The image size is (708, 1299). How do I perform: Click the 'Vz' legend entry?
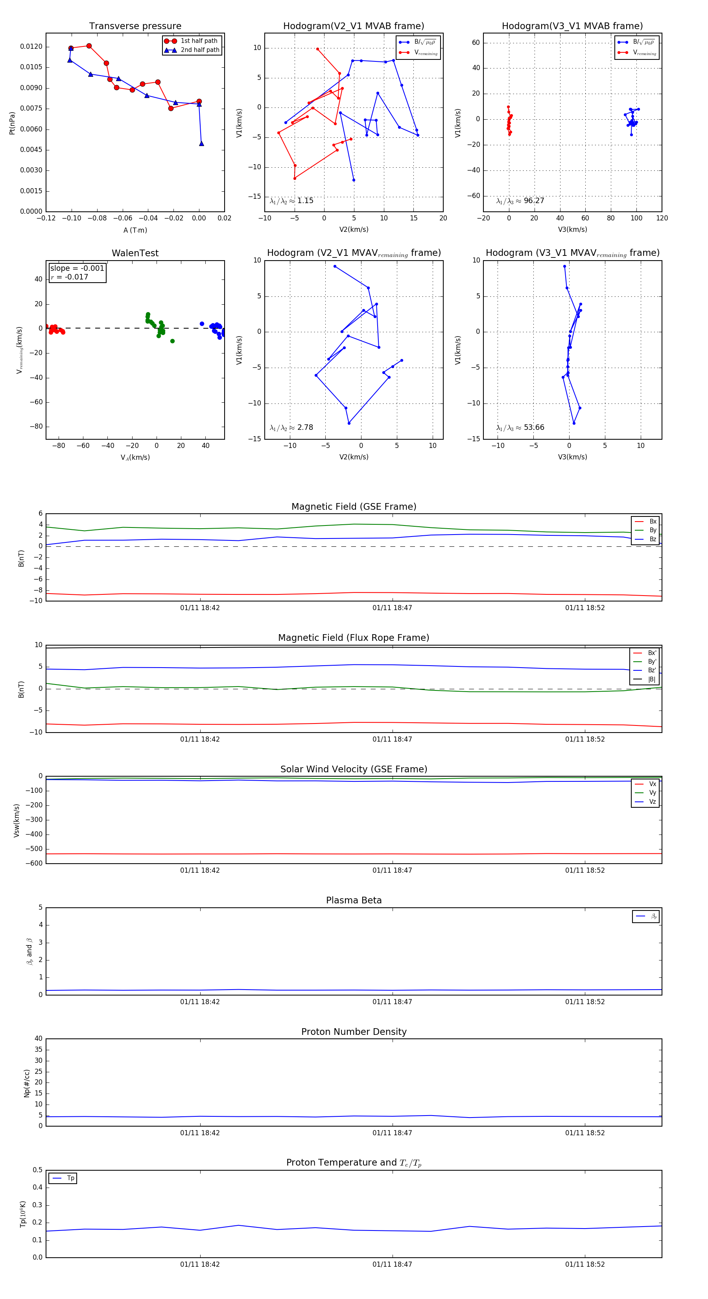645,802
